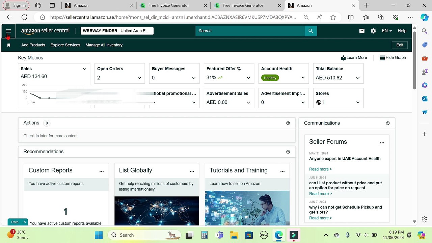Open the Read aloud icon in address bar
The width and height of the screenshot is (432, 243).
coord(320,17)
